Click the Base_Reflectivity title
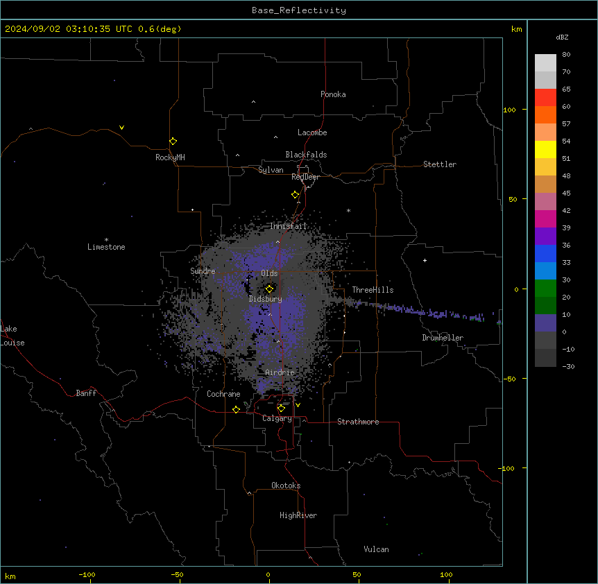 (x=299, y=10)
